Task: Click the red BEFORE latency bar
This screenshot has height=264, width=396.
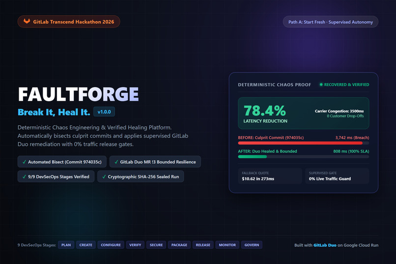Action: click(x=300, y=143)
